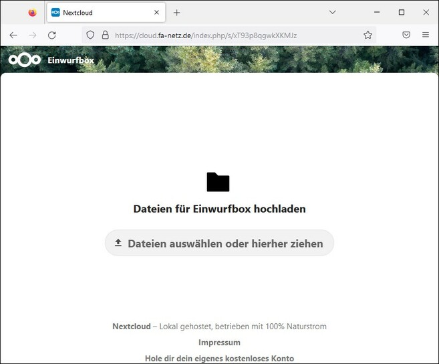Switch to the Nextcloud browser tab
This screenshot has width=439, height=364.
coord(100,13)
